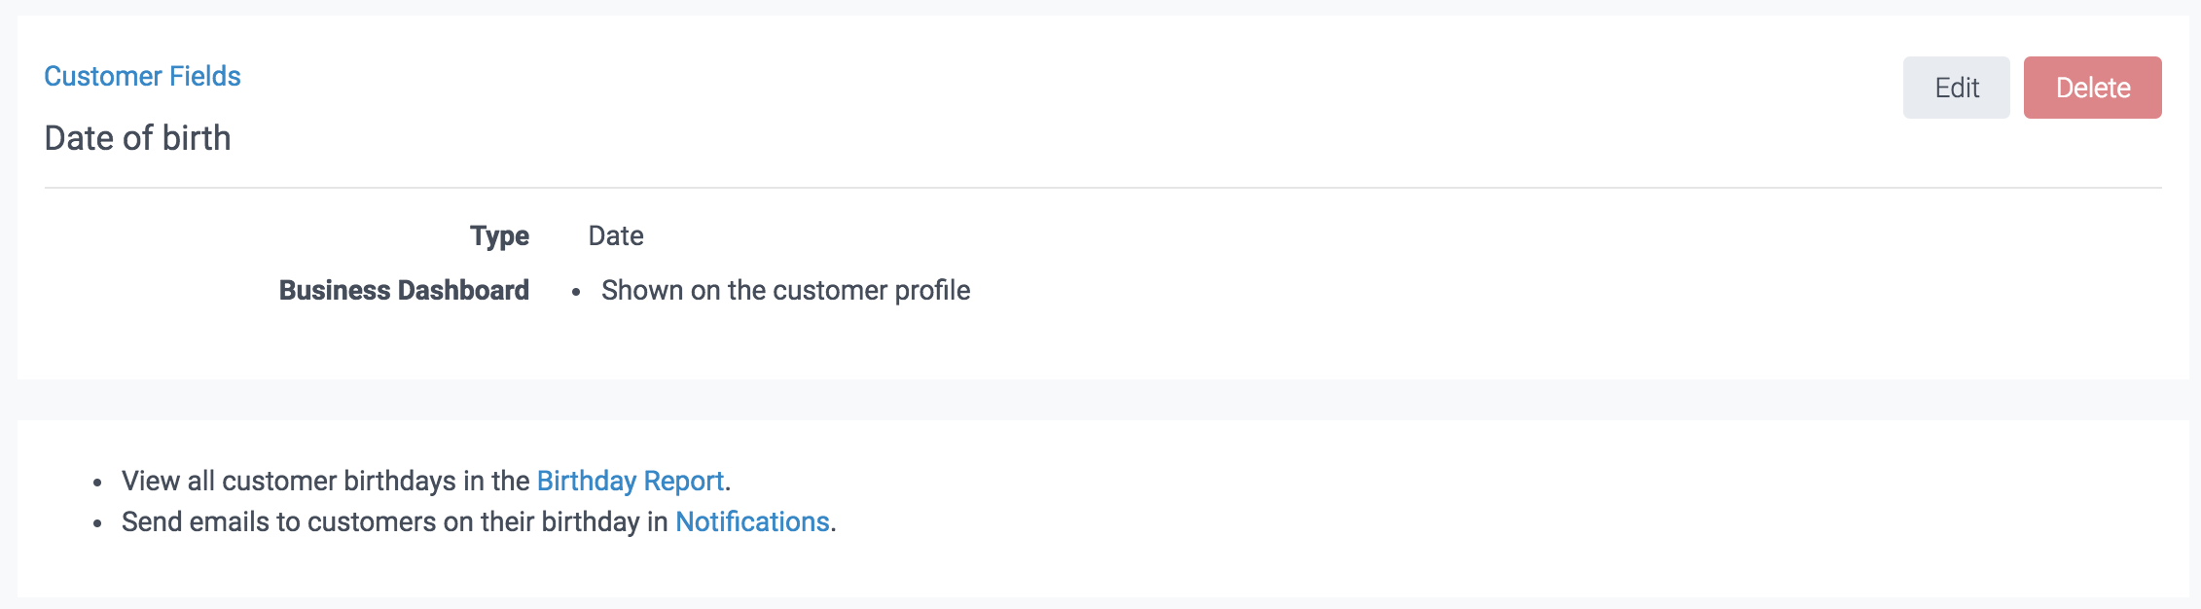Click the bullet before "View all customer birthdays"
2201x609 pixels.
click(97, 483)
